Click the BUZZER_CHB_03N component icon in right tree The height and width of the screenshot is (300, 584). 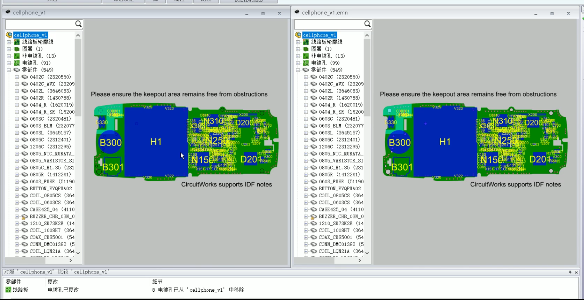(x=314, y=216)
